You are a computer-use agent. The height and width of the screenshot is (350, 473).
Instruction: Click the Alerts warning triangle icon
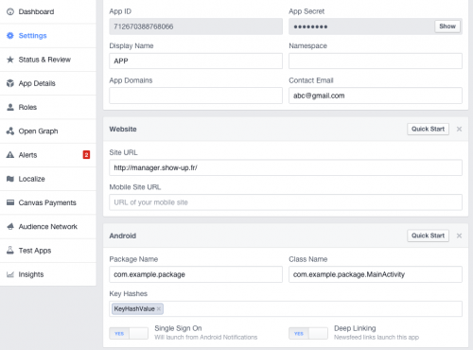[x=10, y=155]
